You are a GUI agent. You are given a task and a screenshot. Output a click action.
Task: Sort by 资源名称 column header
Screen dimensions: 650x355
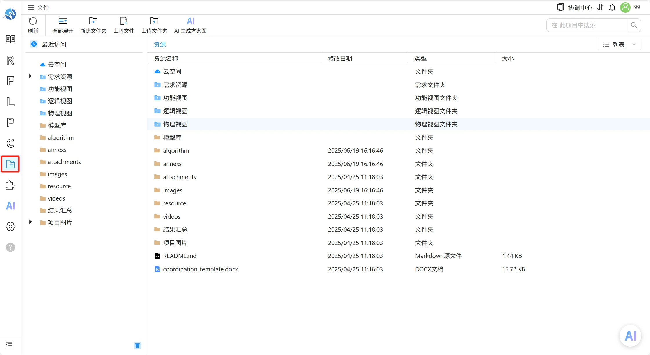pyautogui.click(x=166, y=58)
